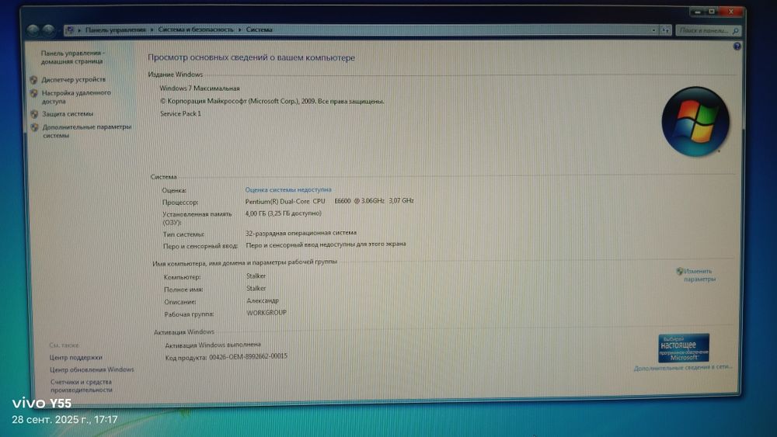Open Центр обновления Windows link
Screen dimensions: 777x437
click(92, 369)
